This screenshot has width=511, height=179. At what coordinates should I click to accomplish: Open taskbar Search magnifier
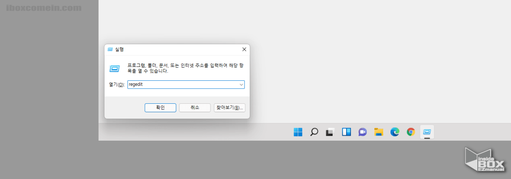click(x=314, y=132)
